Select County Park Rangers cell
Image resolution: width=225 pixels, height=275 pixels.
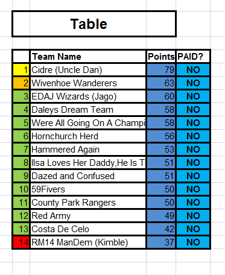click(x=88, y=203)
